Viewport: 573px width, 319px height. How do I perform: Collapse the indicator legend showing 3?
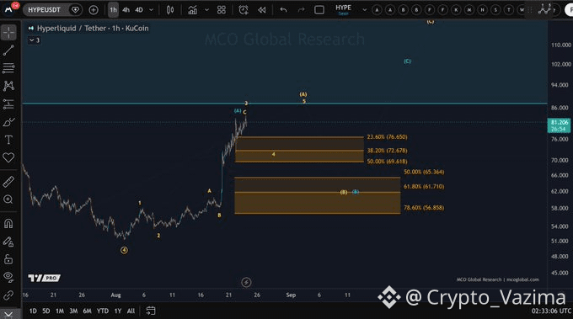[35, 40]
